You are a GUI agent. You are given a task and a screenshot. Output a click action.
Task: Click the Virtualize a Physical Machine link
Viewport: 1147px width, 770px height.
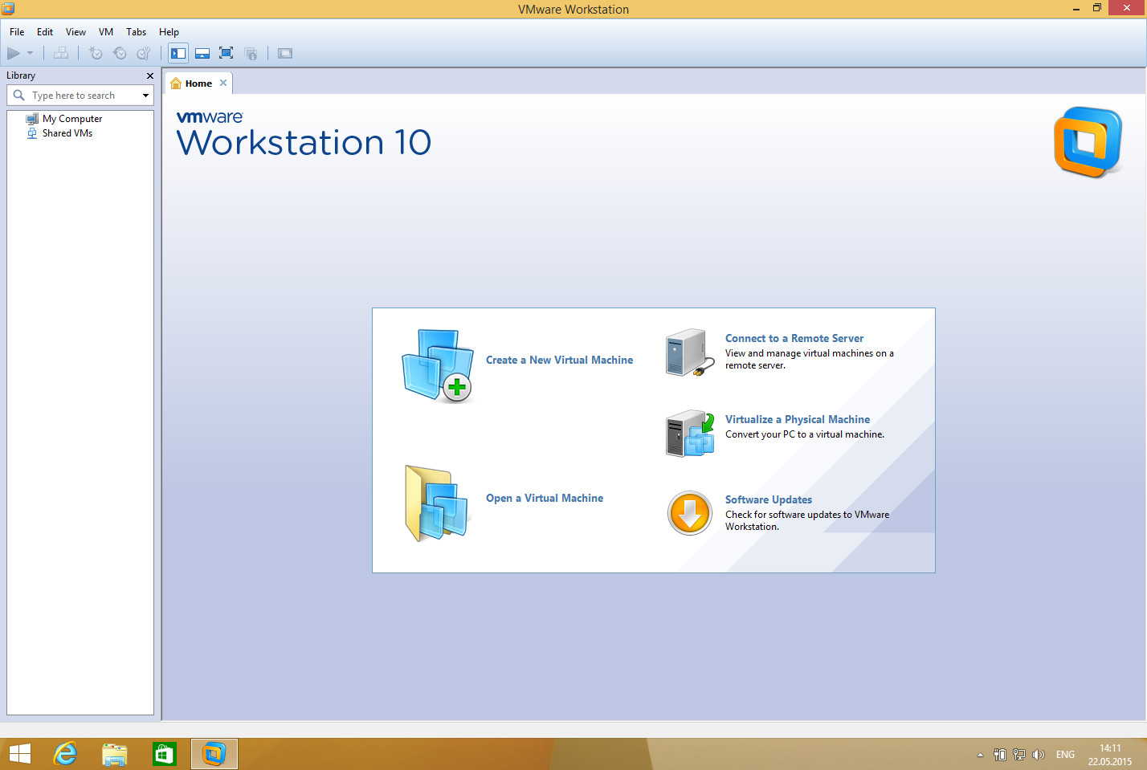(x=798, y=420)
